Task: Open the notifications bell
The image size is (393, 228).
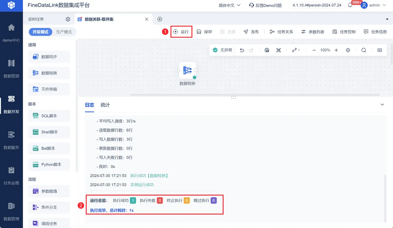Action: [350, 5]
